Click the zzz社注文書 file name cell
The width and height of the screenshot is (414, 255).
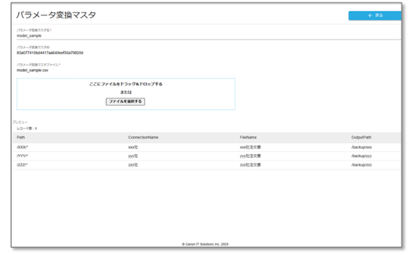click(250, 165)
